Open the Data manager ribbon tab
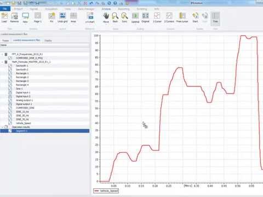This screenshot has height=197, width=263. click(86, 9)
